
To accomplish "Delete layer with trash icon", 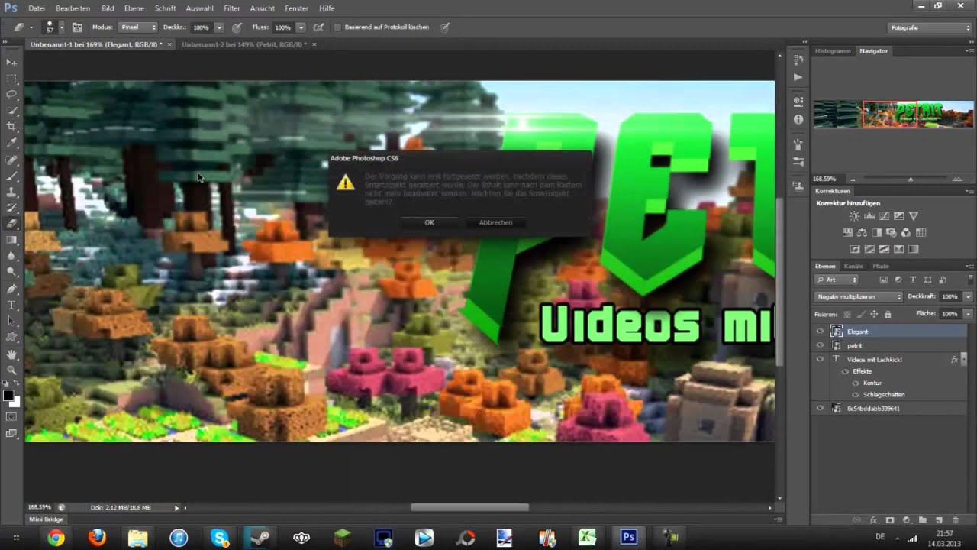I will pyautogui.click(x=955, y=520).
